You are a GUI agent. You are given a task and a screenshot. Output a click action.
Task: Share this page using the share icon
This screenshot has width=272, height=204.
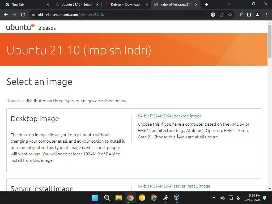(x=222, y=15)
